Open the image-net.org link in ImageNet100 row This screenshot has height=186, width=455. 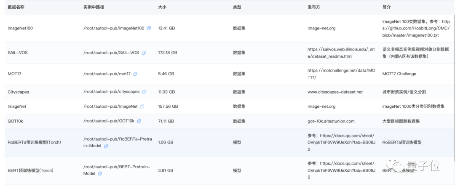[x=321, y=29]
